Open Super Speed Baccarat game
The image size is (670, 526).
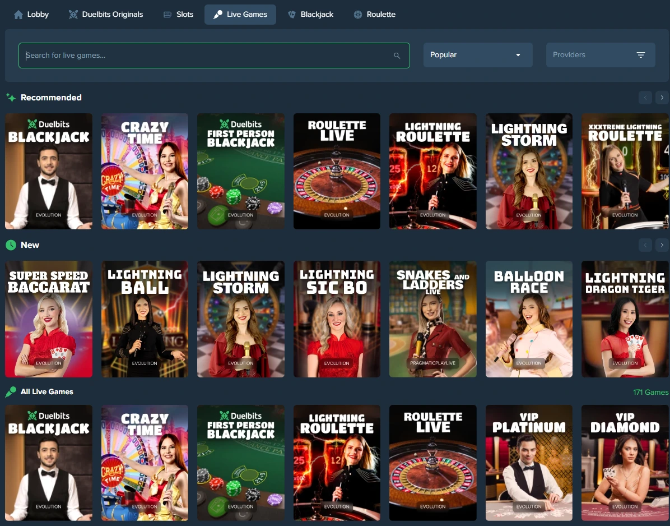[x=49, y=319]
